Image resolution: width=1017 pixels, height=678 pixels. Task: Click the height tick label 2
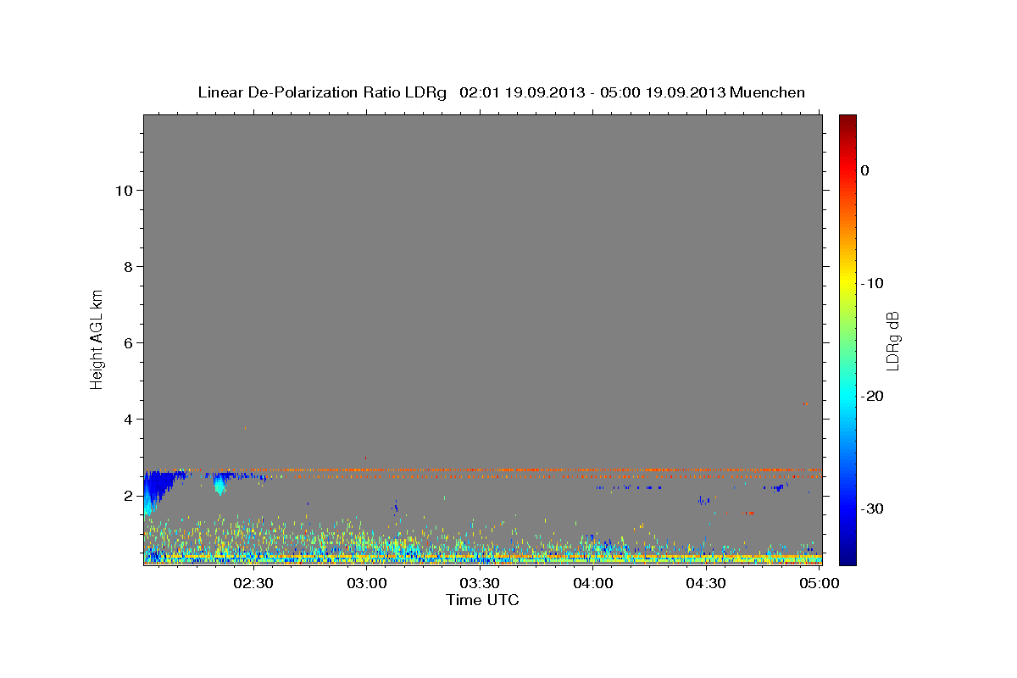pos(130,496)
